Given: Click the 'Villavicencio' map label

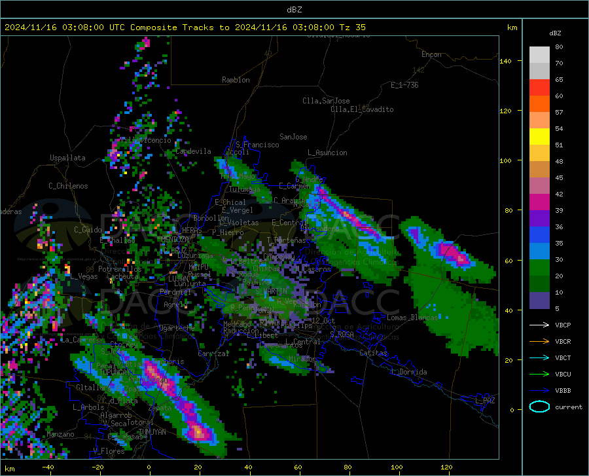Looking at the screenshot, I should click(145, 140).
